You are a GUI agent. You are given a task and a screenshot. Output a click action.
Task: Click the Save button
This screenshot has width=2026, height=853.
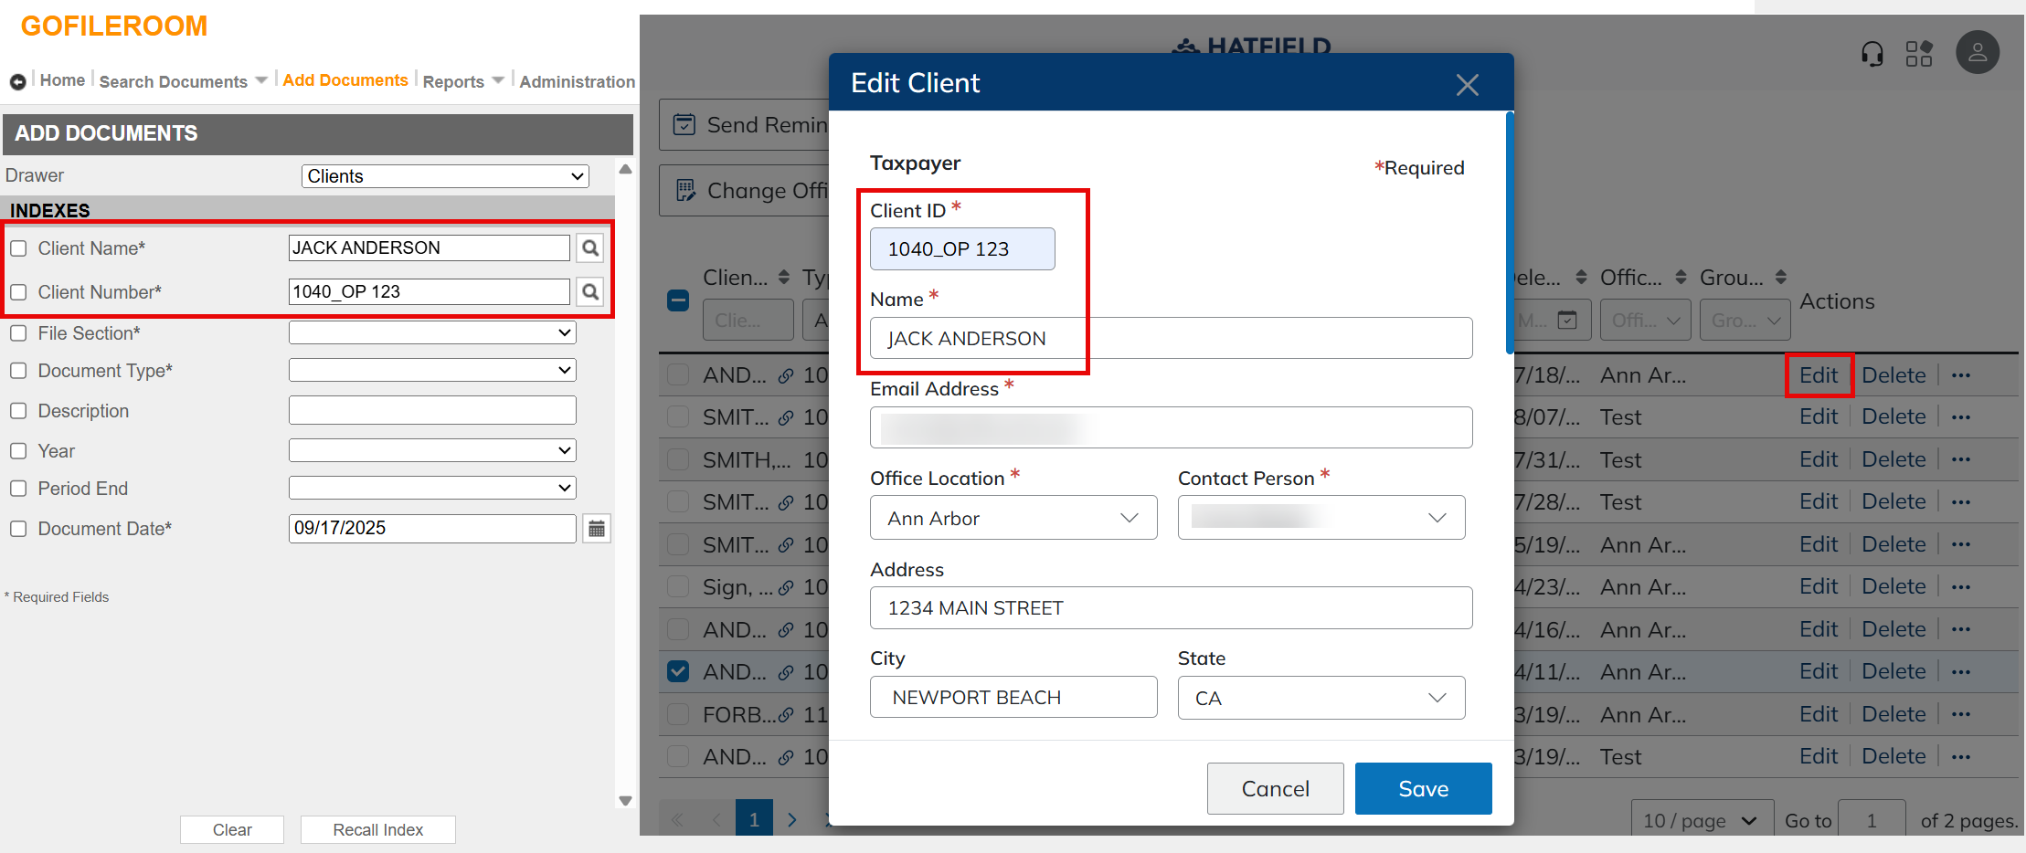coord(1423,788)
